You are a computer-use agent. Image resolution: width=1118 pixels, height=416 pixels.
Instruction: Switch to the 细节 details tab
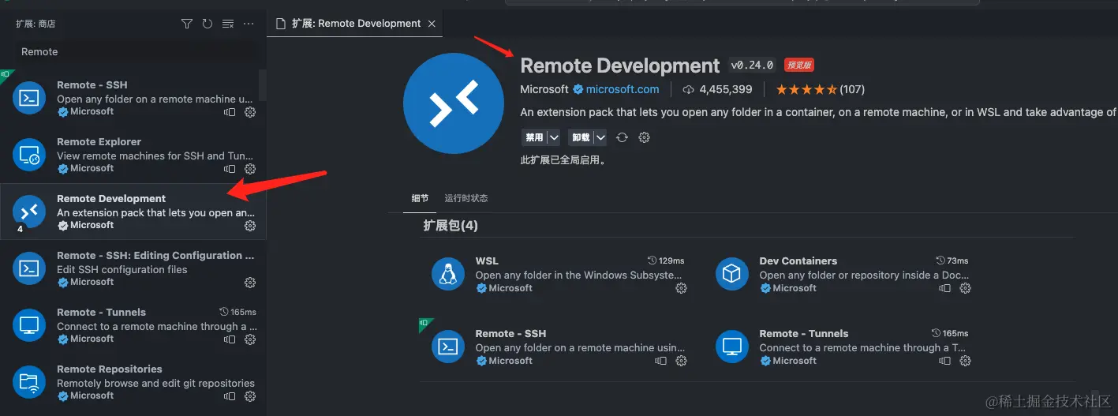click(x=420, y=198)
